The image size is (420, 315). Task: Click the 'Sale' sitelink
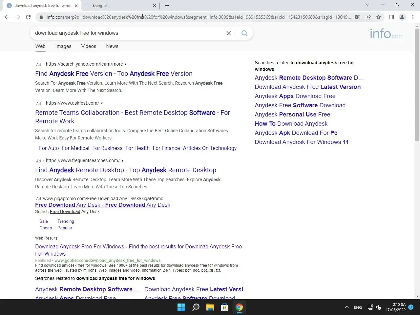pos(44,221)
